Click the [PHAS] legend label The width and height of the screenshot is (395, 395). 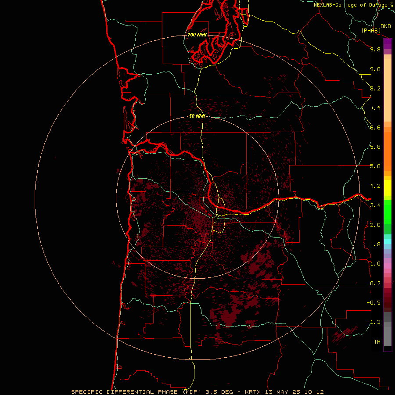tap(371, 30)
